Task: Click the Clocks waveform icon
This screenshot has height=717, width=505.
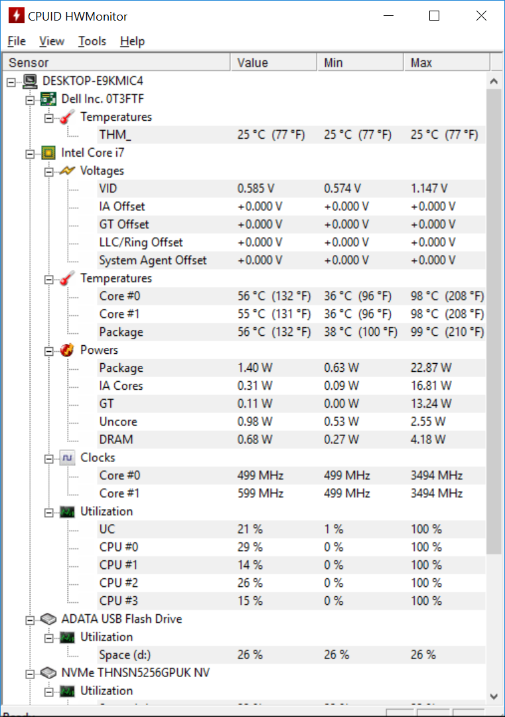Action: (x=67, y=457)
